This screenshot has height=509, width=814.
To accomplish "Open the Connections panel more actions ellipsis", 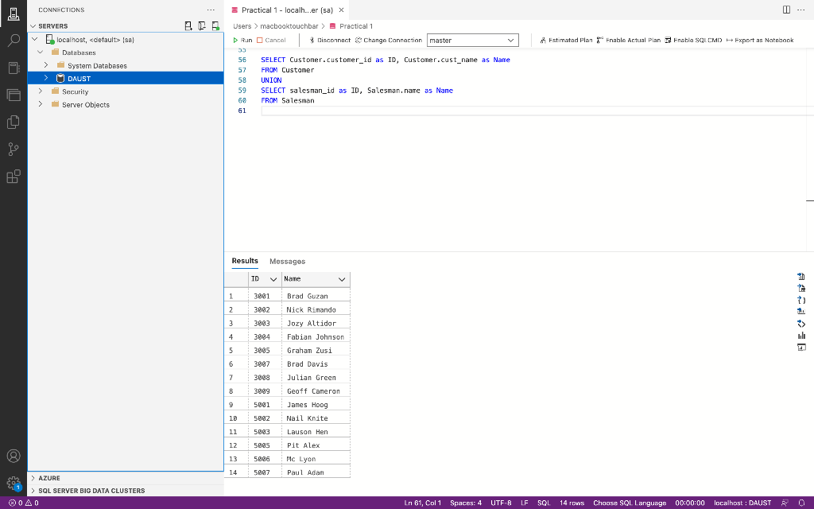I will [210, 10].
